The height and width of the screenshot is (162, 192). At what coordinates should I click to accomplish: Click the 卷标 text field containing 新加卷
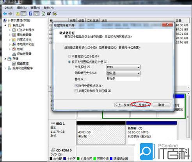[123, 79]
